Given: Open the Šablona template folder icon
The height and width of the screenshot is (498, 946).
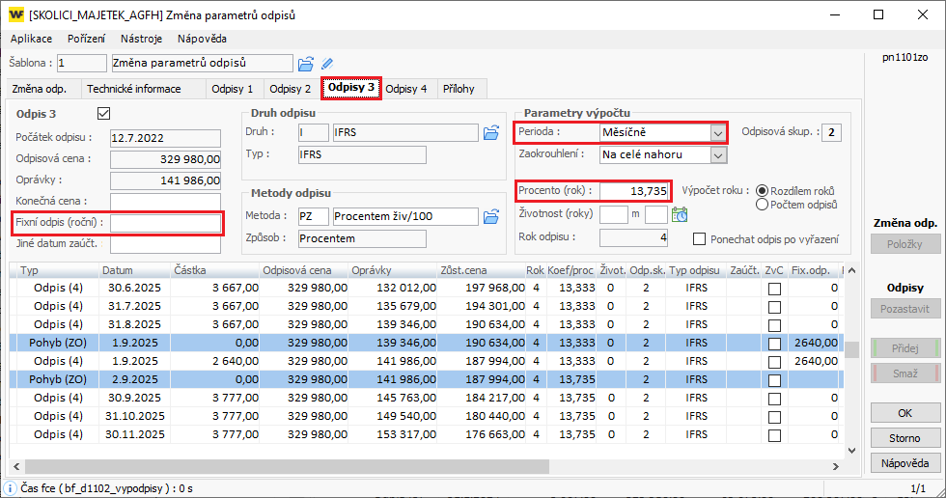Looking at the screenshot, I should (306, 64).
